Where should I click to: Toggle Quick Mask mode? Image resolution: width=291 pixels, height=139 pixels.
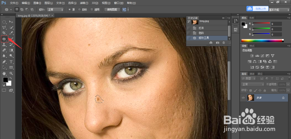click(x=4, y=90)
